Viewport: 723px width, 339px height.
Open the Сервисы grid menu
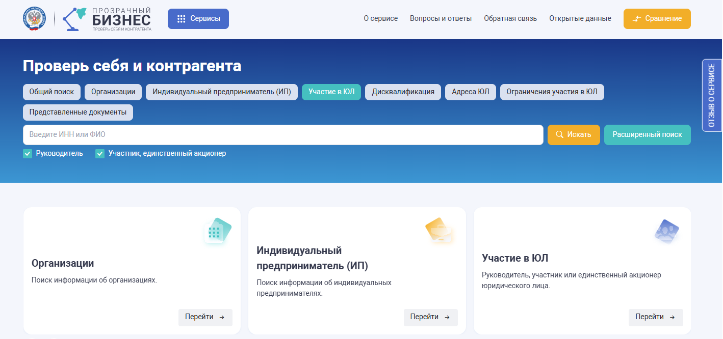pyautogui.click(x=198, y=19)
